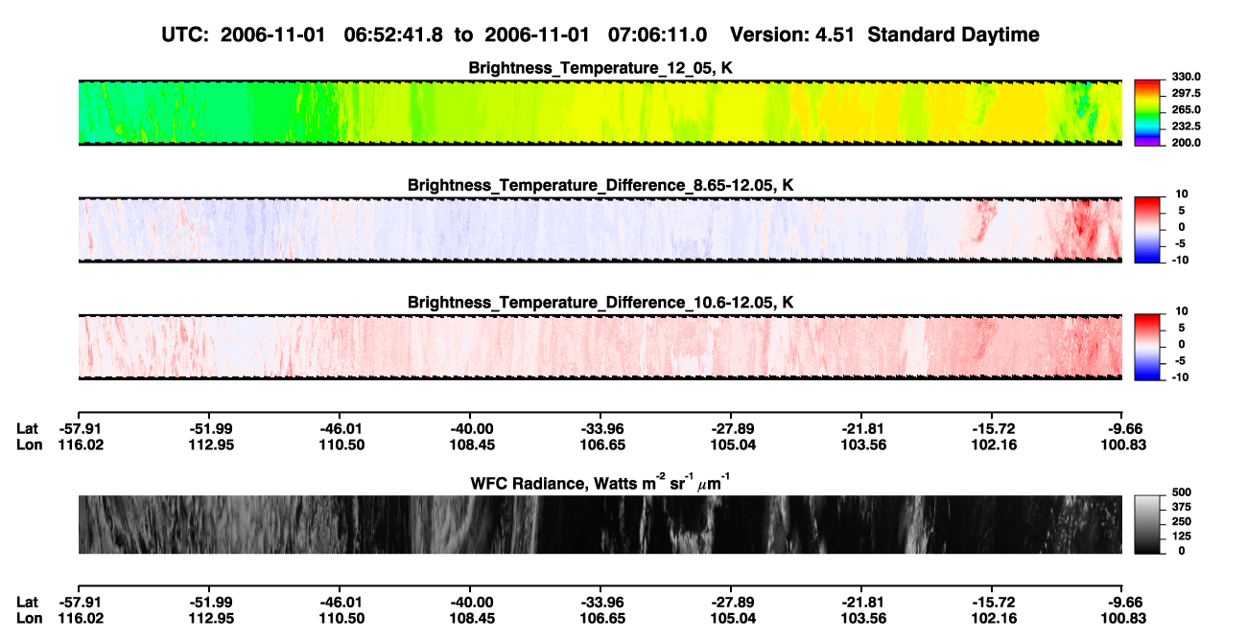Click the 'Lon' label of the upper axis
Screen dimensions: 1247x639
point(30,445)
